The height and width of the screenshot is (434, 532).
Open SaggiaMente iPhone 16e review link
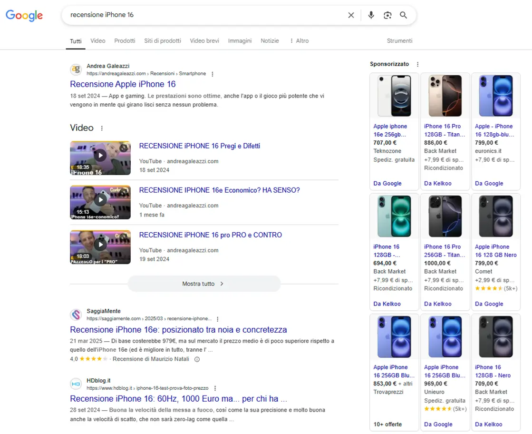pos(178,330)
